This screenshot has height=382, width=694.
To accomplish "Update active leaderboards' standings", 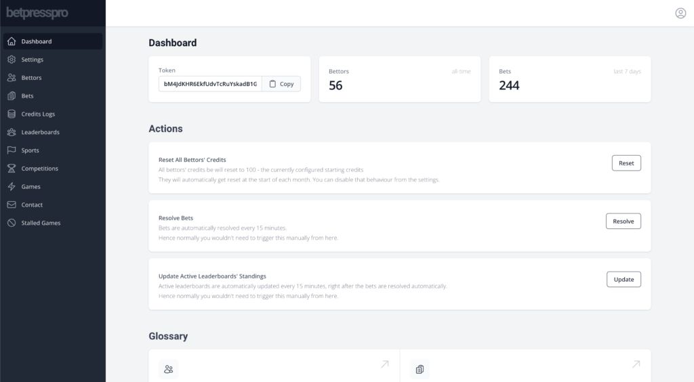I will 624,280.
